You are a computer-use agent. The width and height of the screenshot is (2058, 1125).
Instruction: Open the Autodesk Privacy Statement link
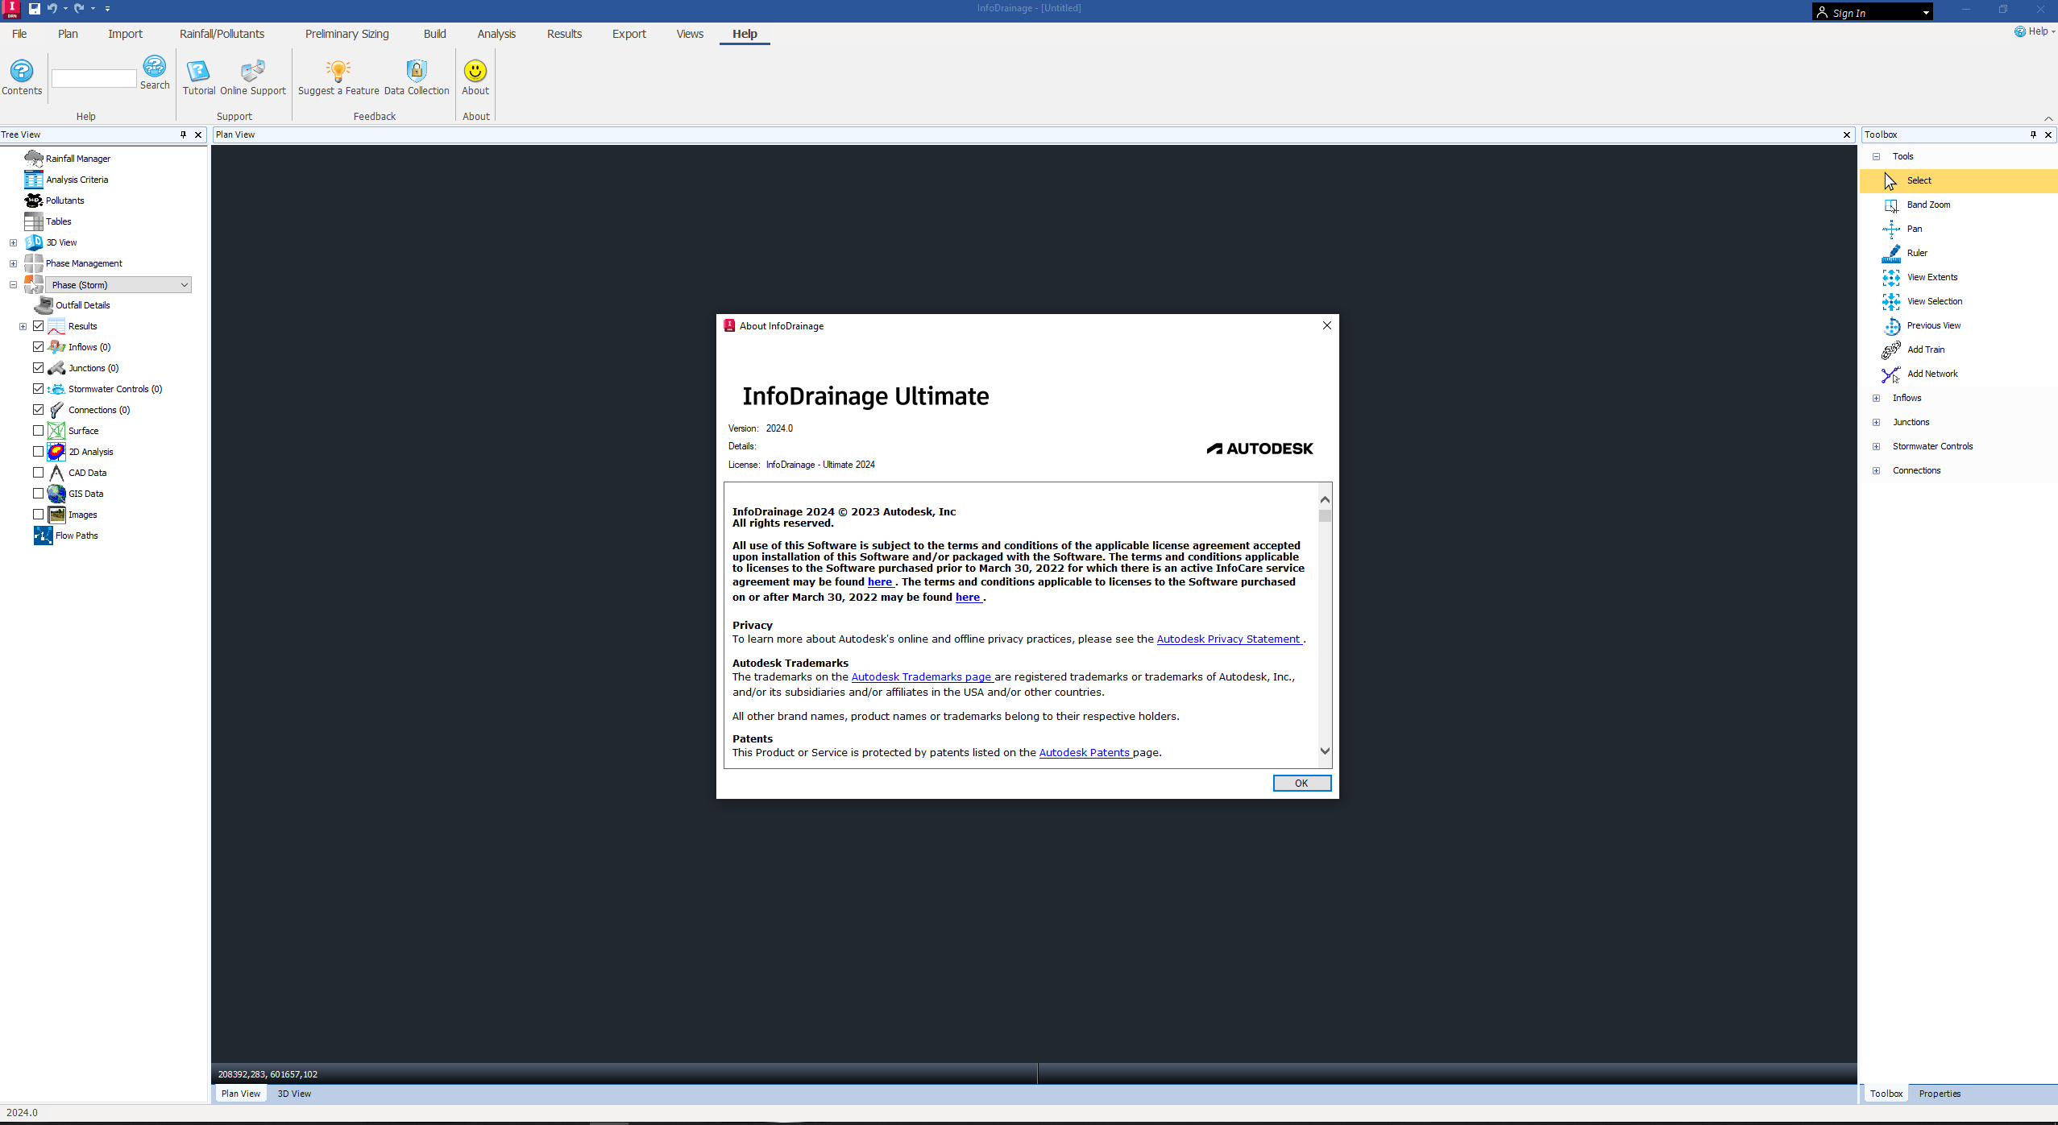(x=1228, y=639)
